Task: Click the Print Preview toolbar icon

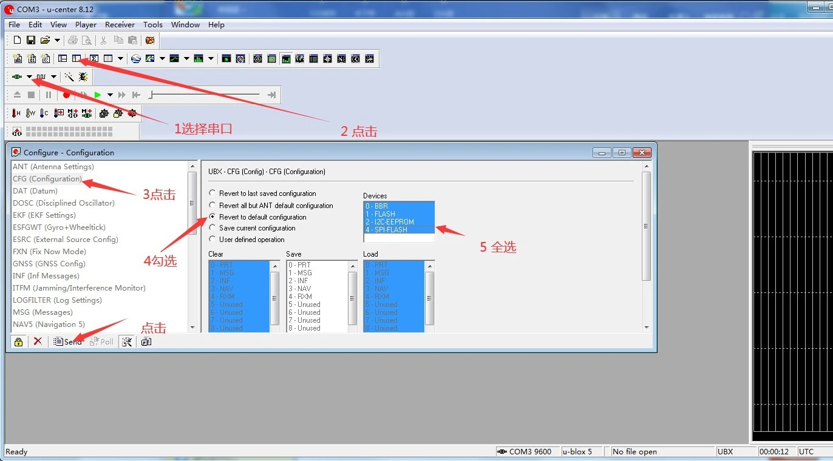Action: pos(87,41)
